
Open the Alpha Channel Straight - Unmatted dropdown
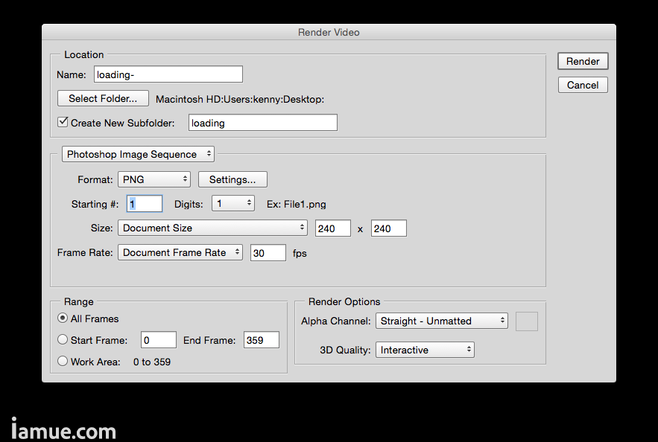tap(441, 321)
